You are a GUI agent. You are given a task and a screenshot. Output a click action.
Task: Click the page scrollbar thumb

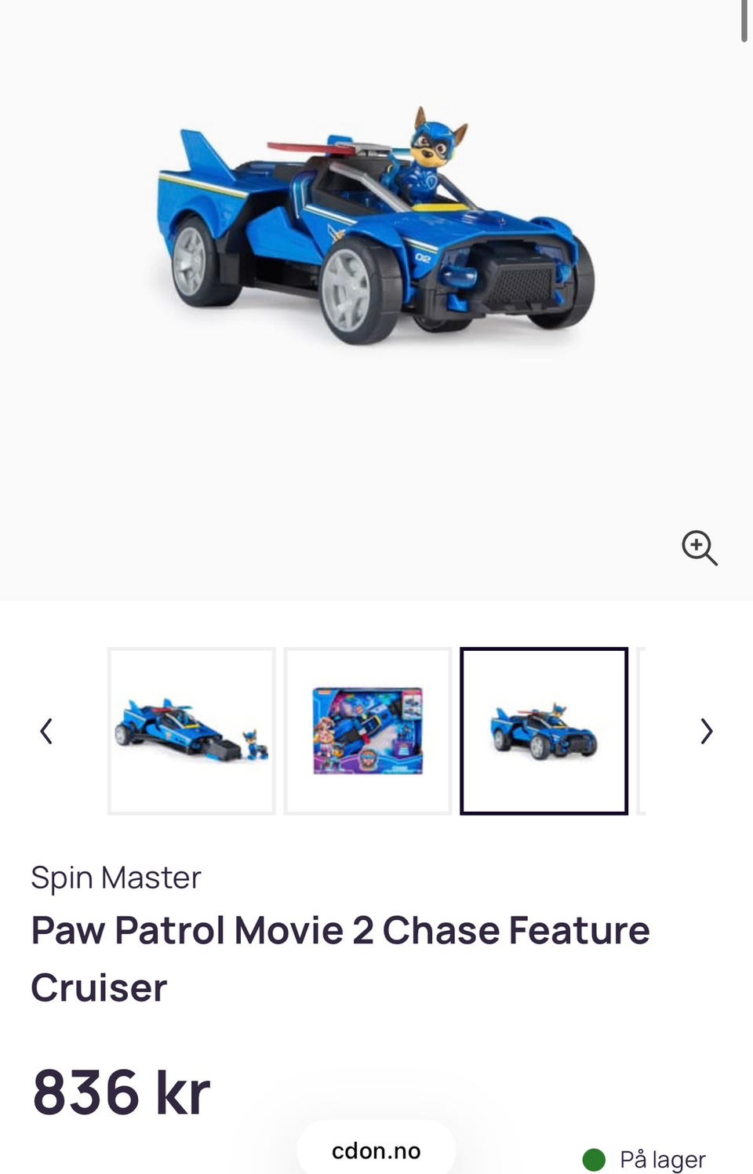click(x=744, y=20)
